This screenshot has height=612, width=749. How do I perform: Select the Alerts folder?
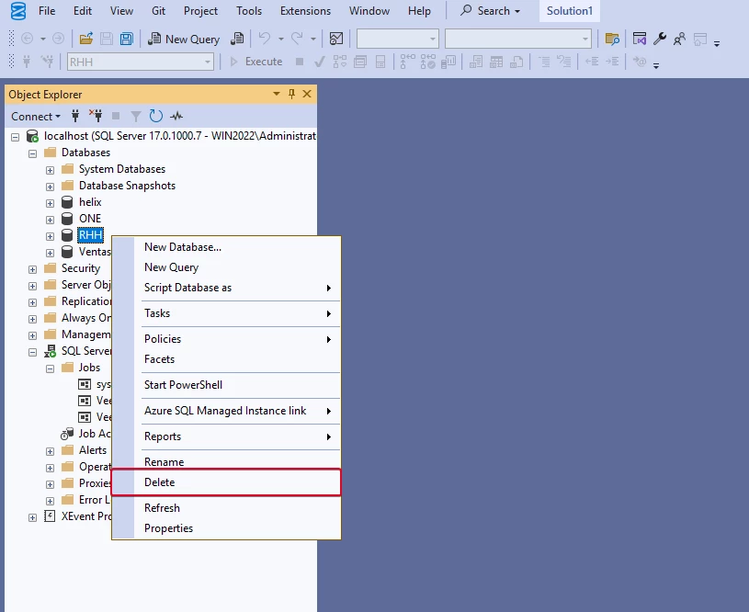coord(92,450)
